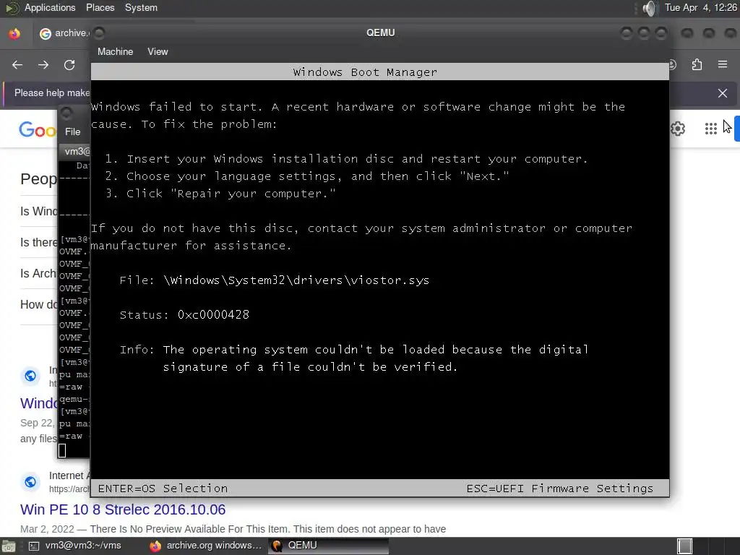This screenshot has width=740, height=555.
Task: Open the Places menu in top panel
Action: [100, 7]
